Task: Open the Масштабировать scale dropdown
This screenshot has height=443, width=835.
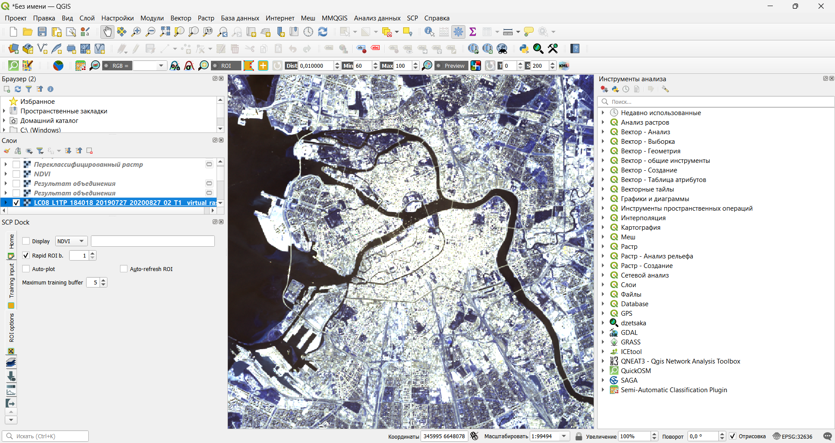Action: (x=564, y=436)
